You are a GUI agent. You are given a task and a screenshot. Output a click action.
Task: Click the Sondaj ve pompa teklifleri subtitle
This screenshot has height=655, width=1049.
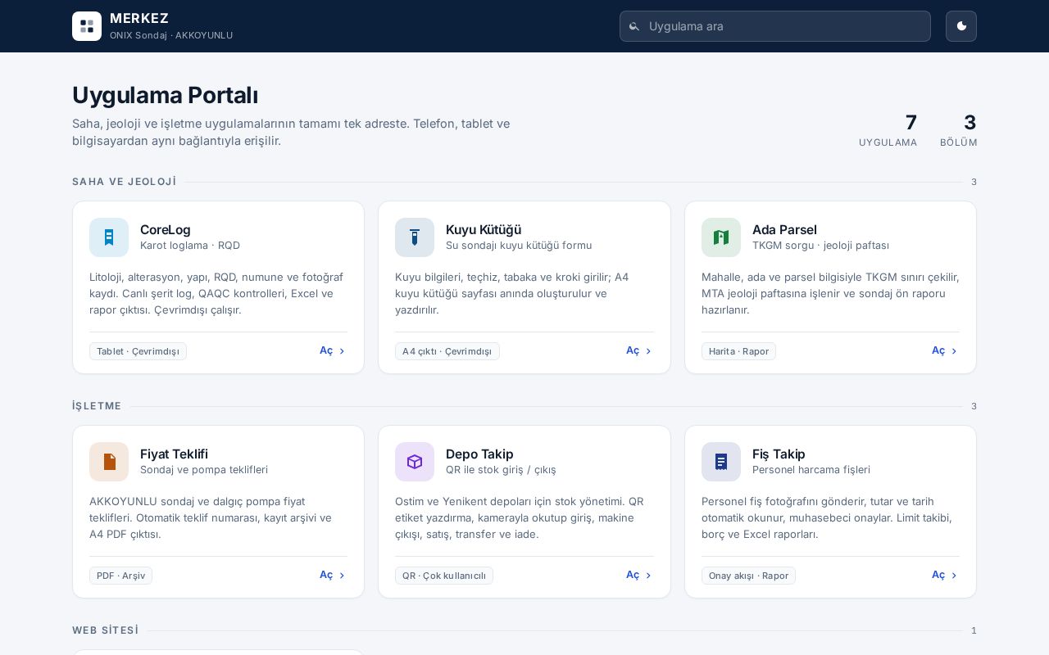(x=204, y=470)
